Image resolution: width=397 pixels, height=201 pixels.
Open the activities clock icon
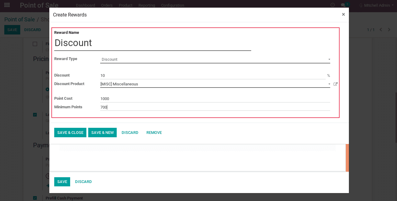pos(333,5)
